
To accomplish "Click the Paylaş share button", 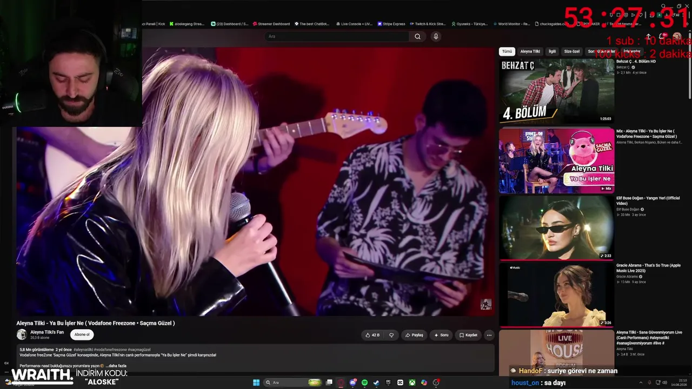I will [x=414, y=335].
